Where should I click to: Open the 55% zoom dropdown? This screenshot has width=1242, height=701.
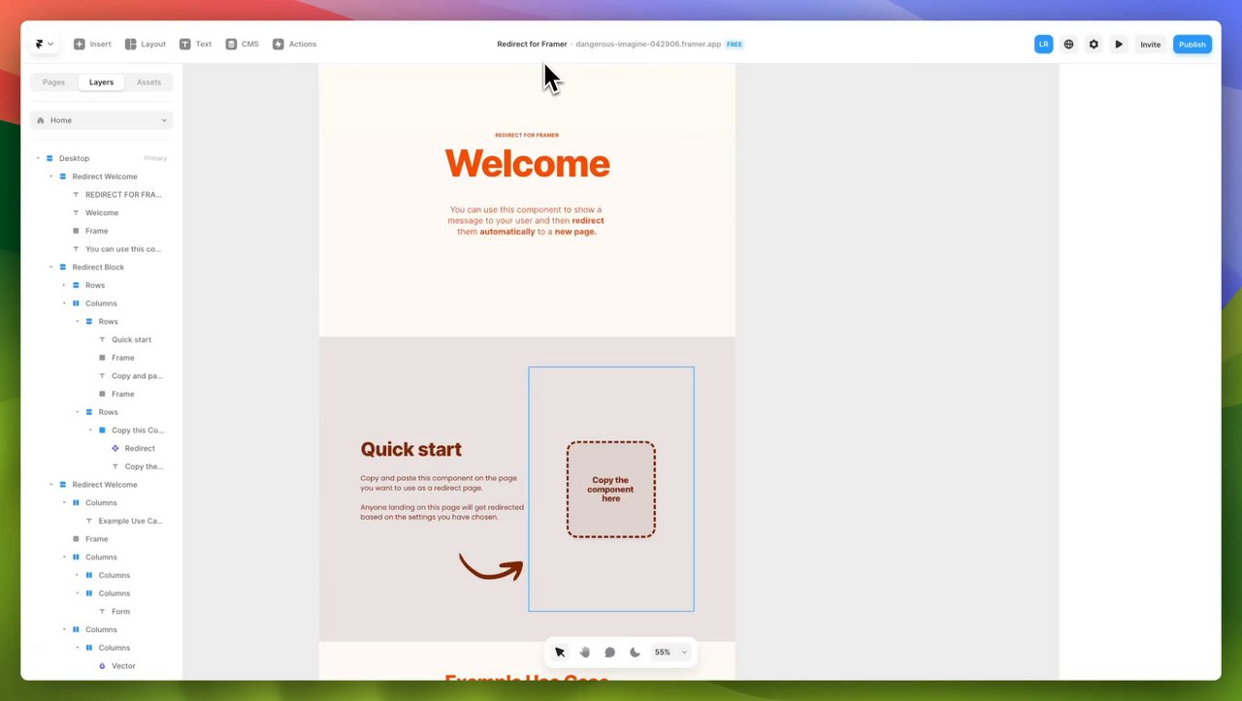670,653
